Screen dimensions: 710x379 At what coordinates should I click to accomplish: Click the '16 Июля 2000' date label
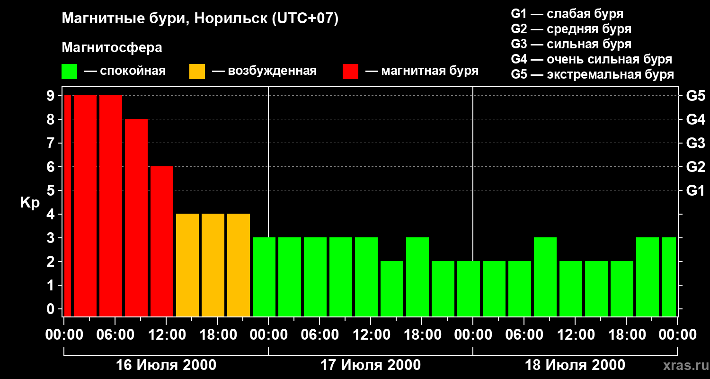pos(166,365)
